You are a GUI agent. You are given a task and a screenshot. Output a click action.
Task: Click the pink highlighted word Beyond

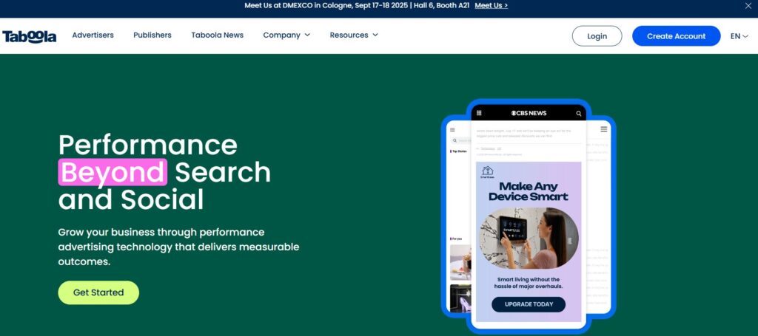click(113, 172)
